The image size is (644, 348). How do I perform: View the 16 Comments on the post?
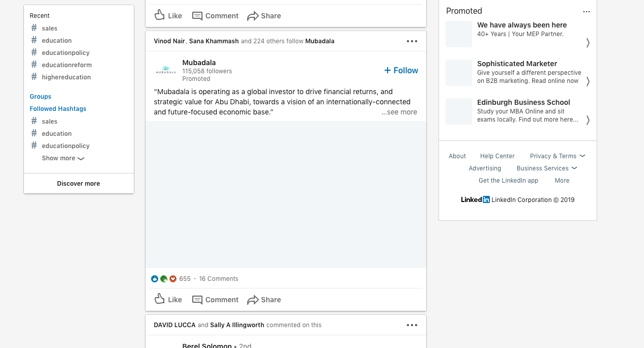click(x=219, y=279)
